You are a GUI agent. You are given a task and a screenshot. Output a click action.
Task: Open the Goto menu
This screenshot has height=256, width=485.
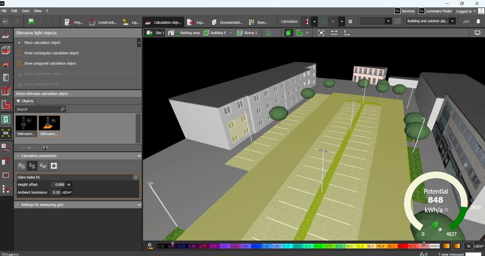pos(26,11)
